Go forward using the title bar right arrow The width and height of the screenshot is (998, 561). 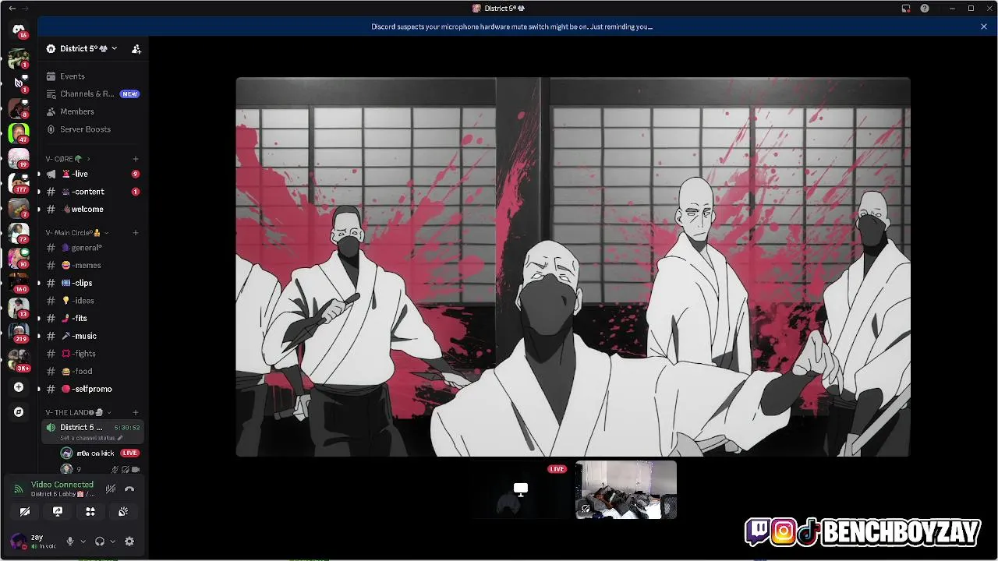(24, 9)
